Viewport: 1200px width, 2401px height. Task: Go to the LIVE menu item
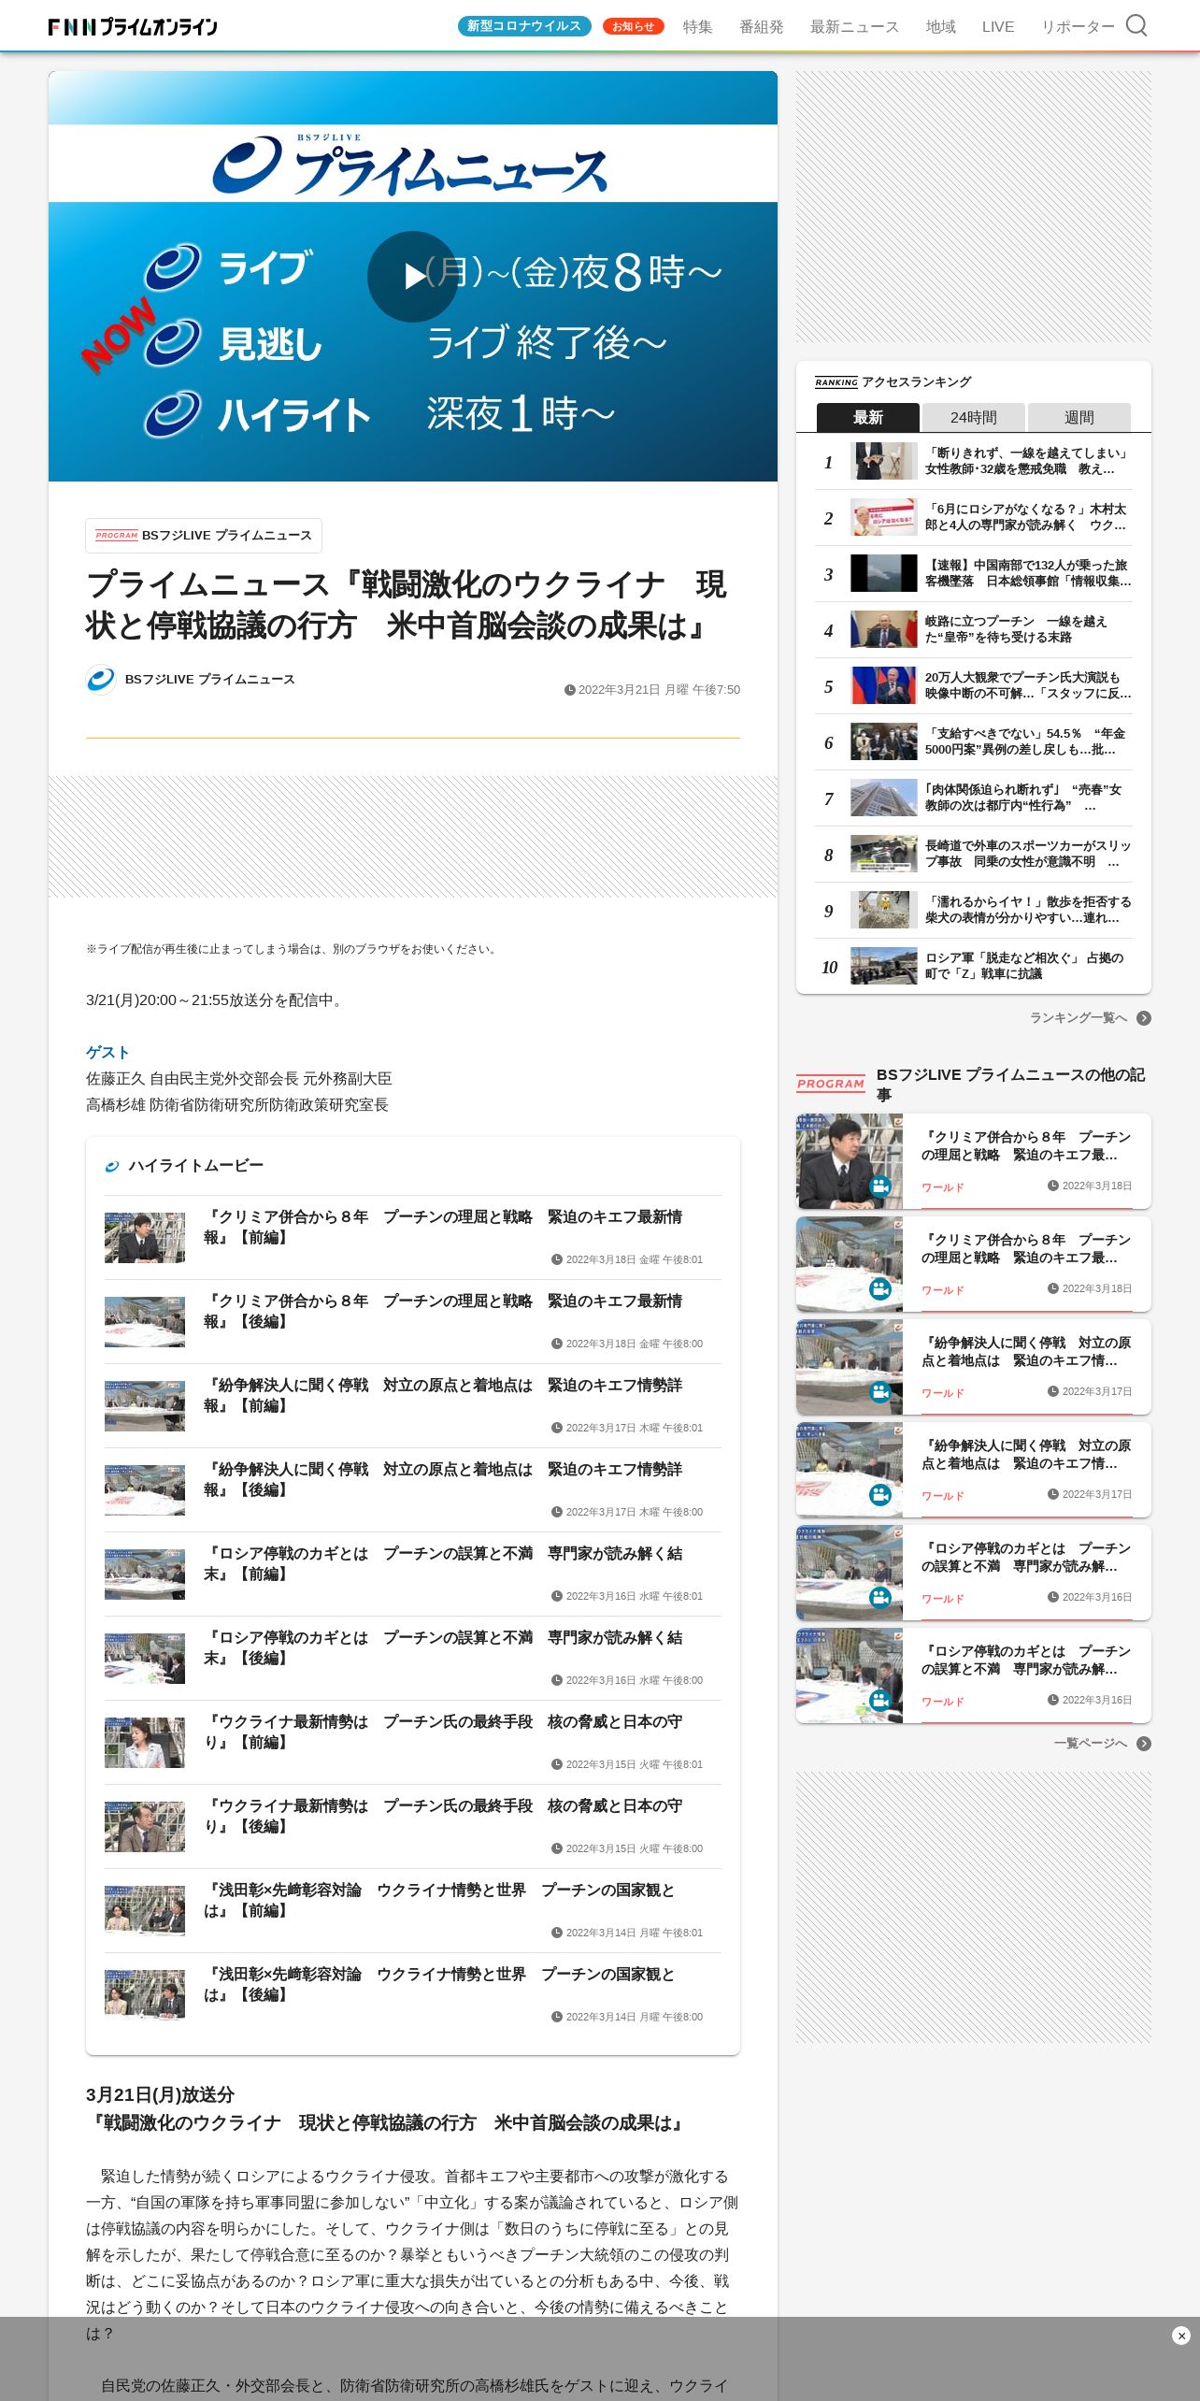tap(998, 26)
